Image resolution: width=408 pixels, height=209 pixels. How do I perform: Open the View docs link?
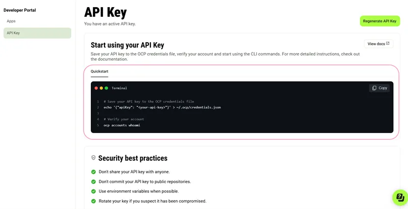pyautogui.click(x=378, y=44)
